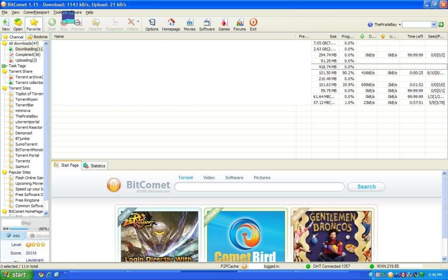Expand the toolbar search box dropdown arrow
Image resolution: width=448 pixels, height=280 pixels.
[434, 25]
